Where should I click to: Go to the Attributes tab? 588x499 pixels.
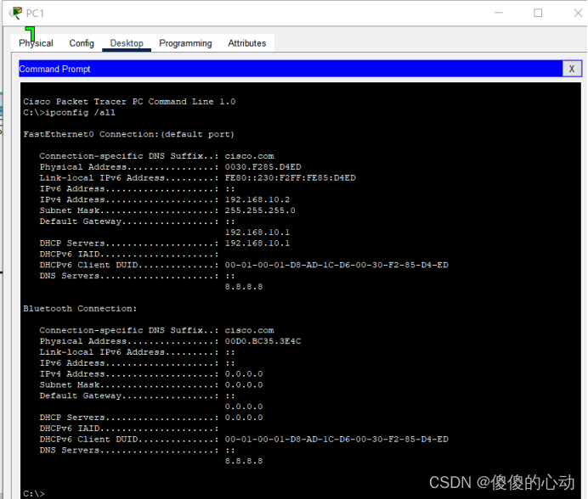point(246,43)
